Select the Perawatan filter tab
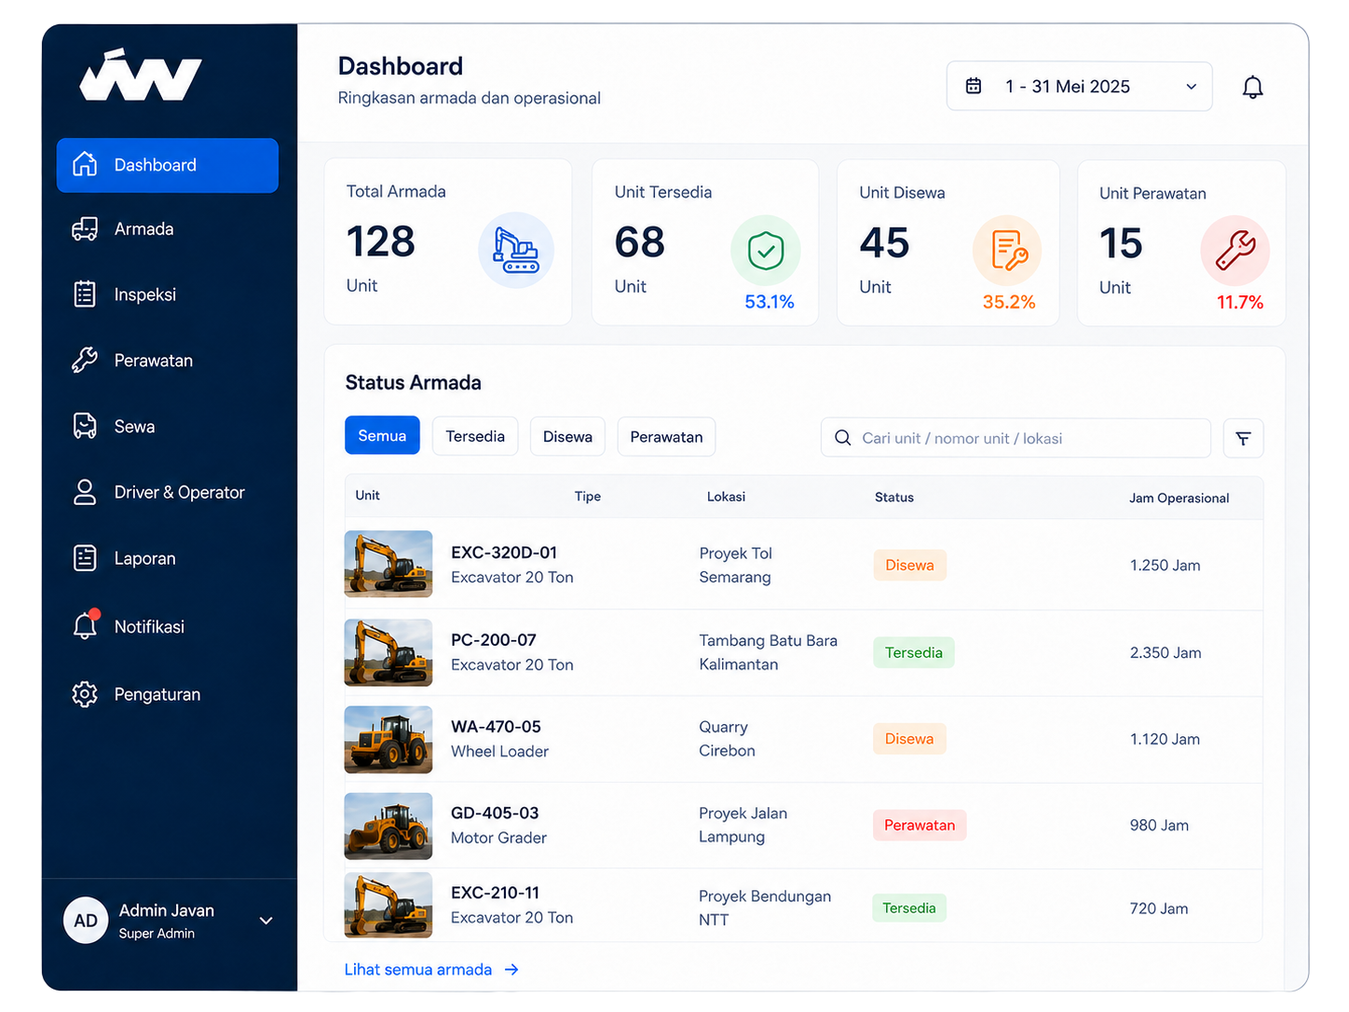The height and width of the screenshot is (1012, 1349). point(666,437)
